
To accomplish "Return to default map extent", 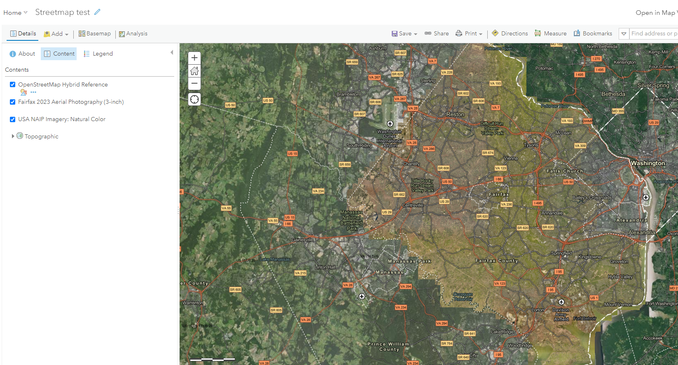I will coord(194,71).
